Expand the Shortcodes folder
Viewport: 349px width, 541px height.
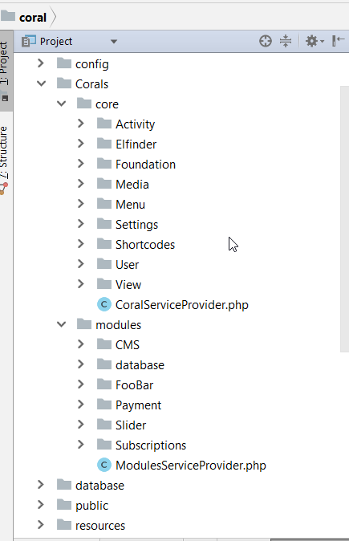81,244
